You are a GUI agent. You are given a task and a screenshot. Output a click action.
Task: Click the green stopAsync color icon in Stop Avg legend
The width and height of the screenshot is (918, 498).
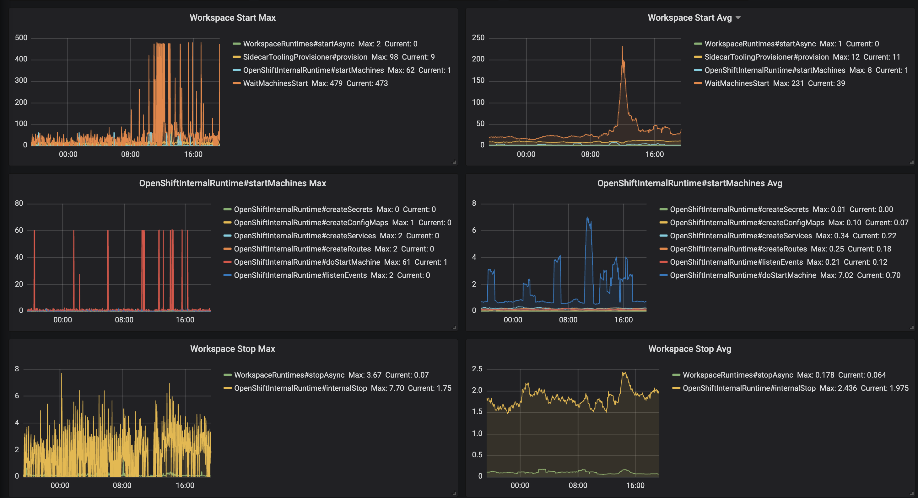[676, 375]
